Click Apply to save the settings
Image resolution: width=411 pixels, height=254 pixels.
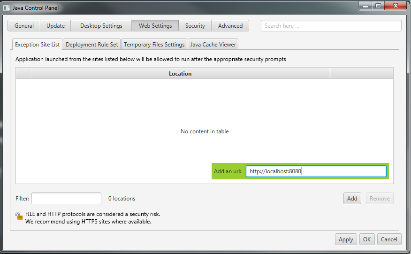[x=346, y=239]
